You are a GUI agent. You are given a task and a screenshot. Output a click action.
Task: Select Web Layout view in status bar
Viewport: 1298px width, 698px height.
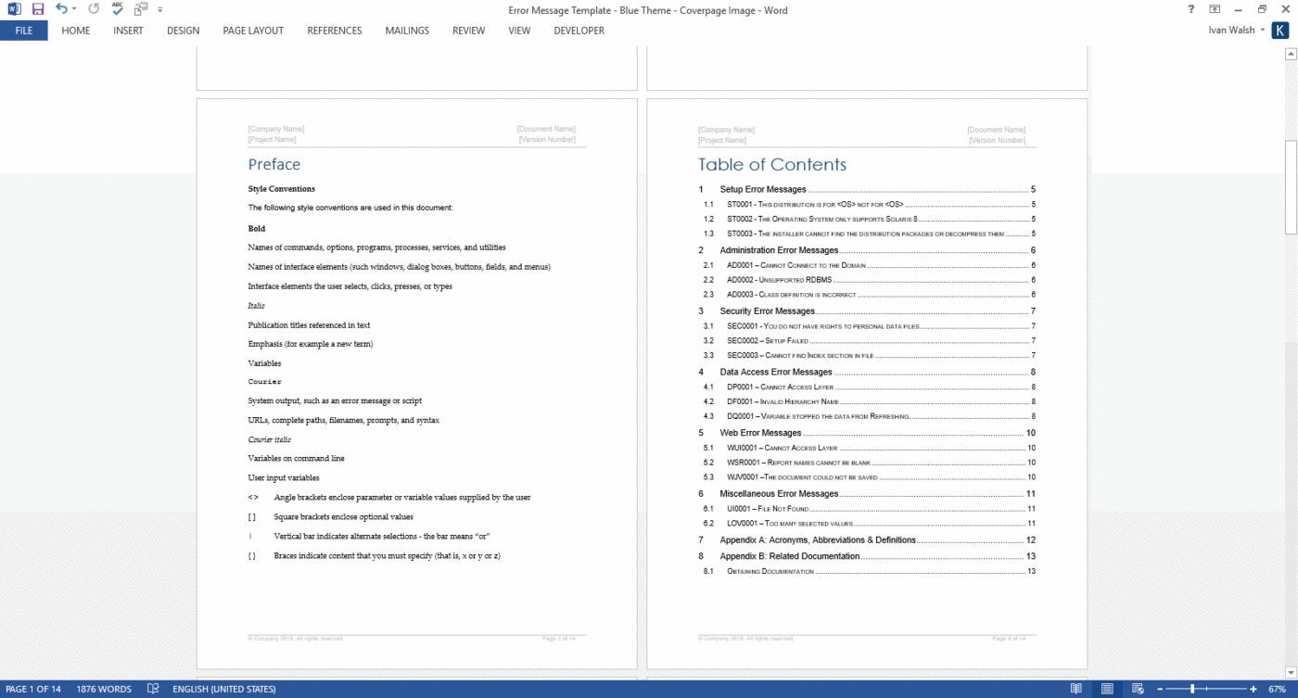pos(1139,689)
